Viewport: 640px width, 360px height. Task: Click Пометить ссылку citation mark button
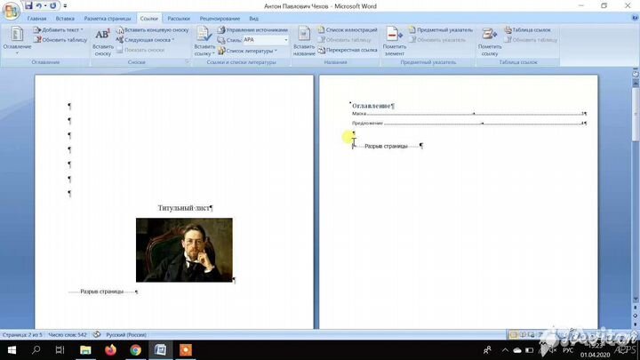tap(490, 42)
